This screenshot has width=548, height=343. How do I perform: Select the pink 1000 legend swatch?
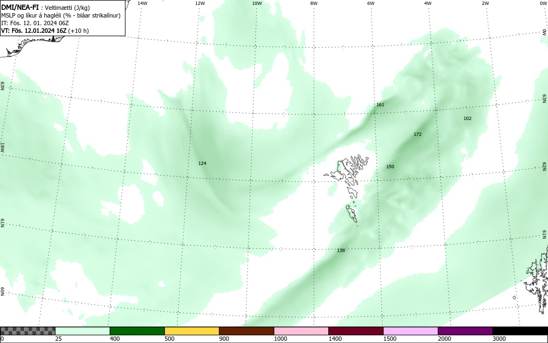click(301, 331)
